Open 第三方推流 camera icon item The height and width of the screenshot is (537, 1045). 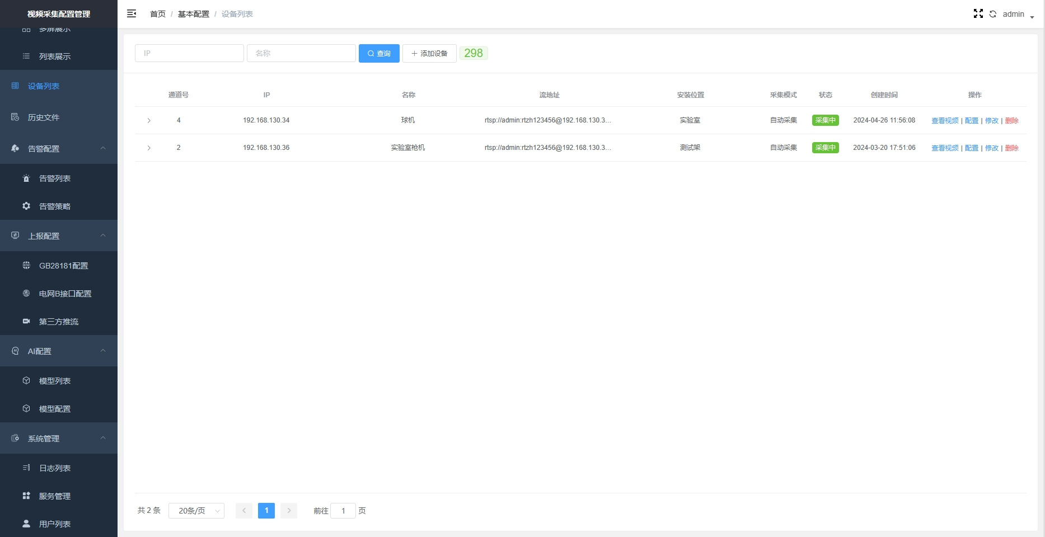coord(58,322)
